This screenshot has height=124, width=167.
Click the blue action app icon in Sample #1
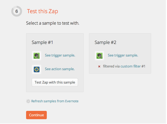37,69
